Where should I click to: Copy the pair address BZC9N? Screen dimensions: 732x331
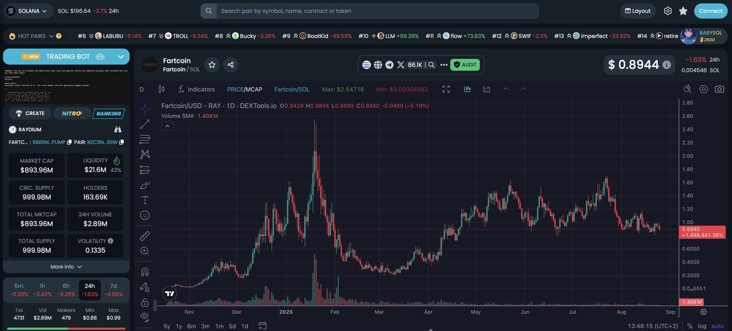point(122,142)
